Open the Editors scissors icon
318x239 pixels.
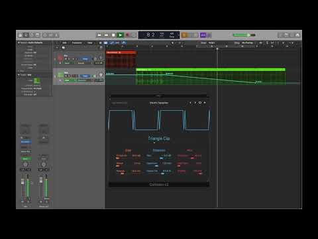pyautogui.click(x=56, y=35)
